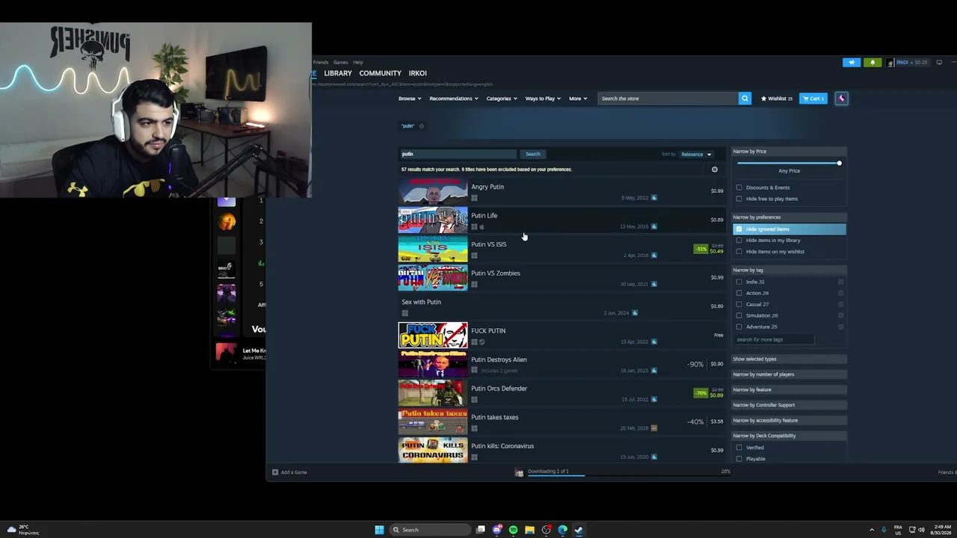Open Spotify from the taskbar
The width and height of the screenshot is (957, 538).
tap(513, 530)
